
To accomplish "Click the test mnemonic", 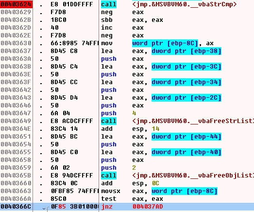I will coord(109,199).
